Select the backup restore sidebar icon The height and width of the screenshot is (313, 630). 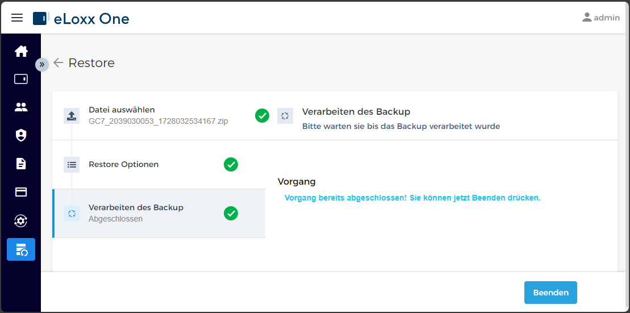pyautogui.click(x=21, y=249)
